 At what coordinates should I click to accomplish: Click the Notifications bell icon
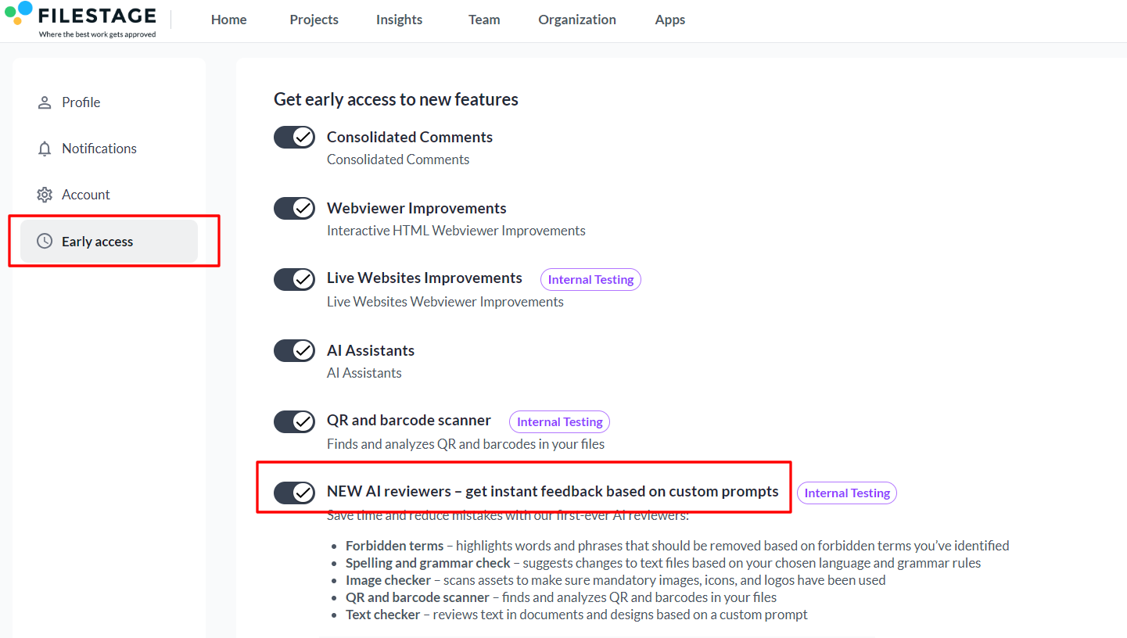45,149
